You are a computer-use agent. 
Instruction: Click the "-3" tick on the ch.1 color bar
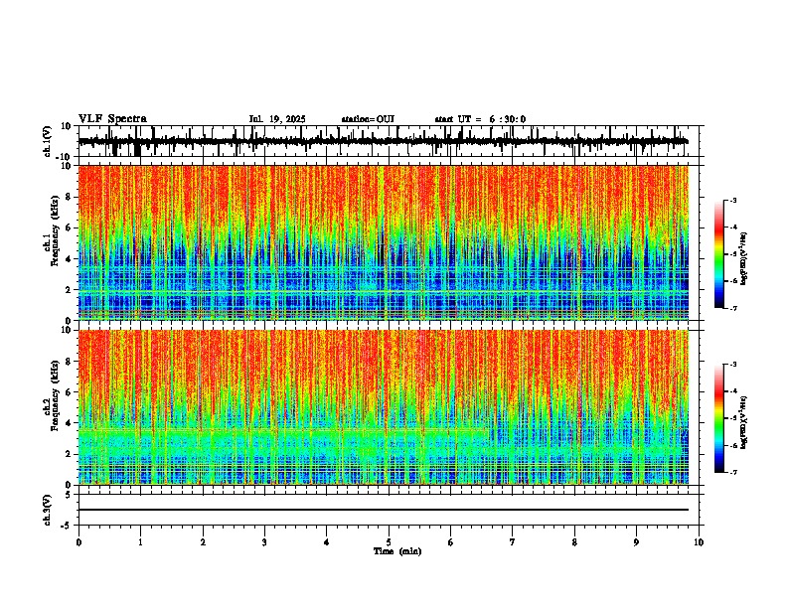coord(732,201)
